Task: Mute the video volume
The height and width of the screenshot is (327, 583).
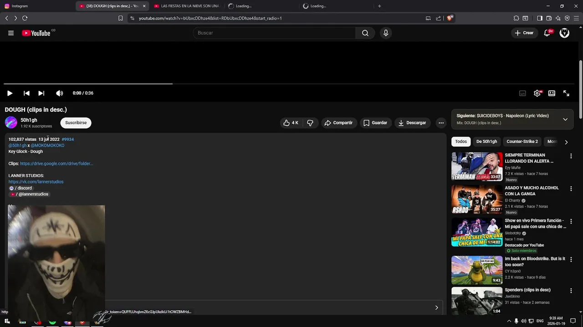Action: click(60, 93)
